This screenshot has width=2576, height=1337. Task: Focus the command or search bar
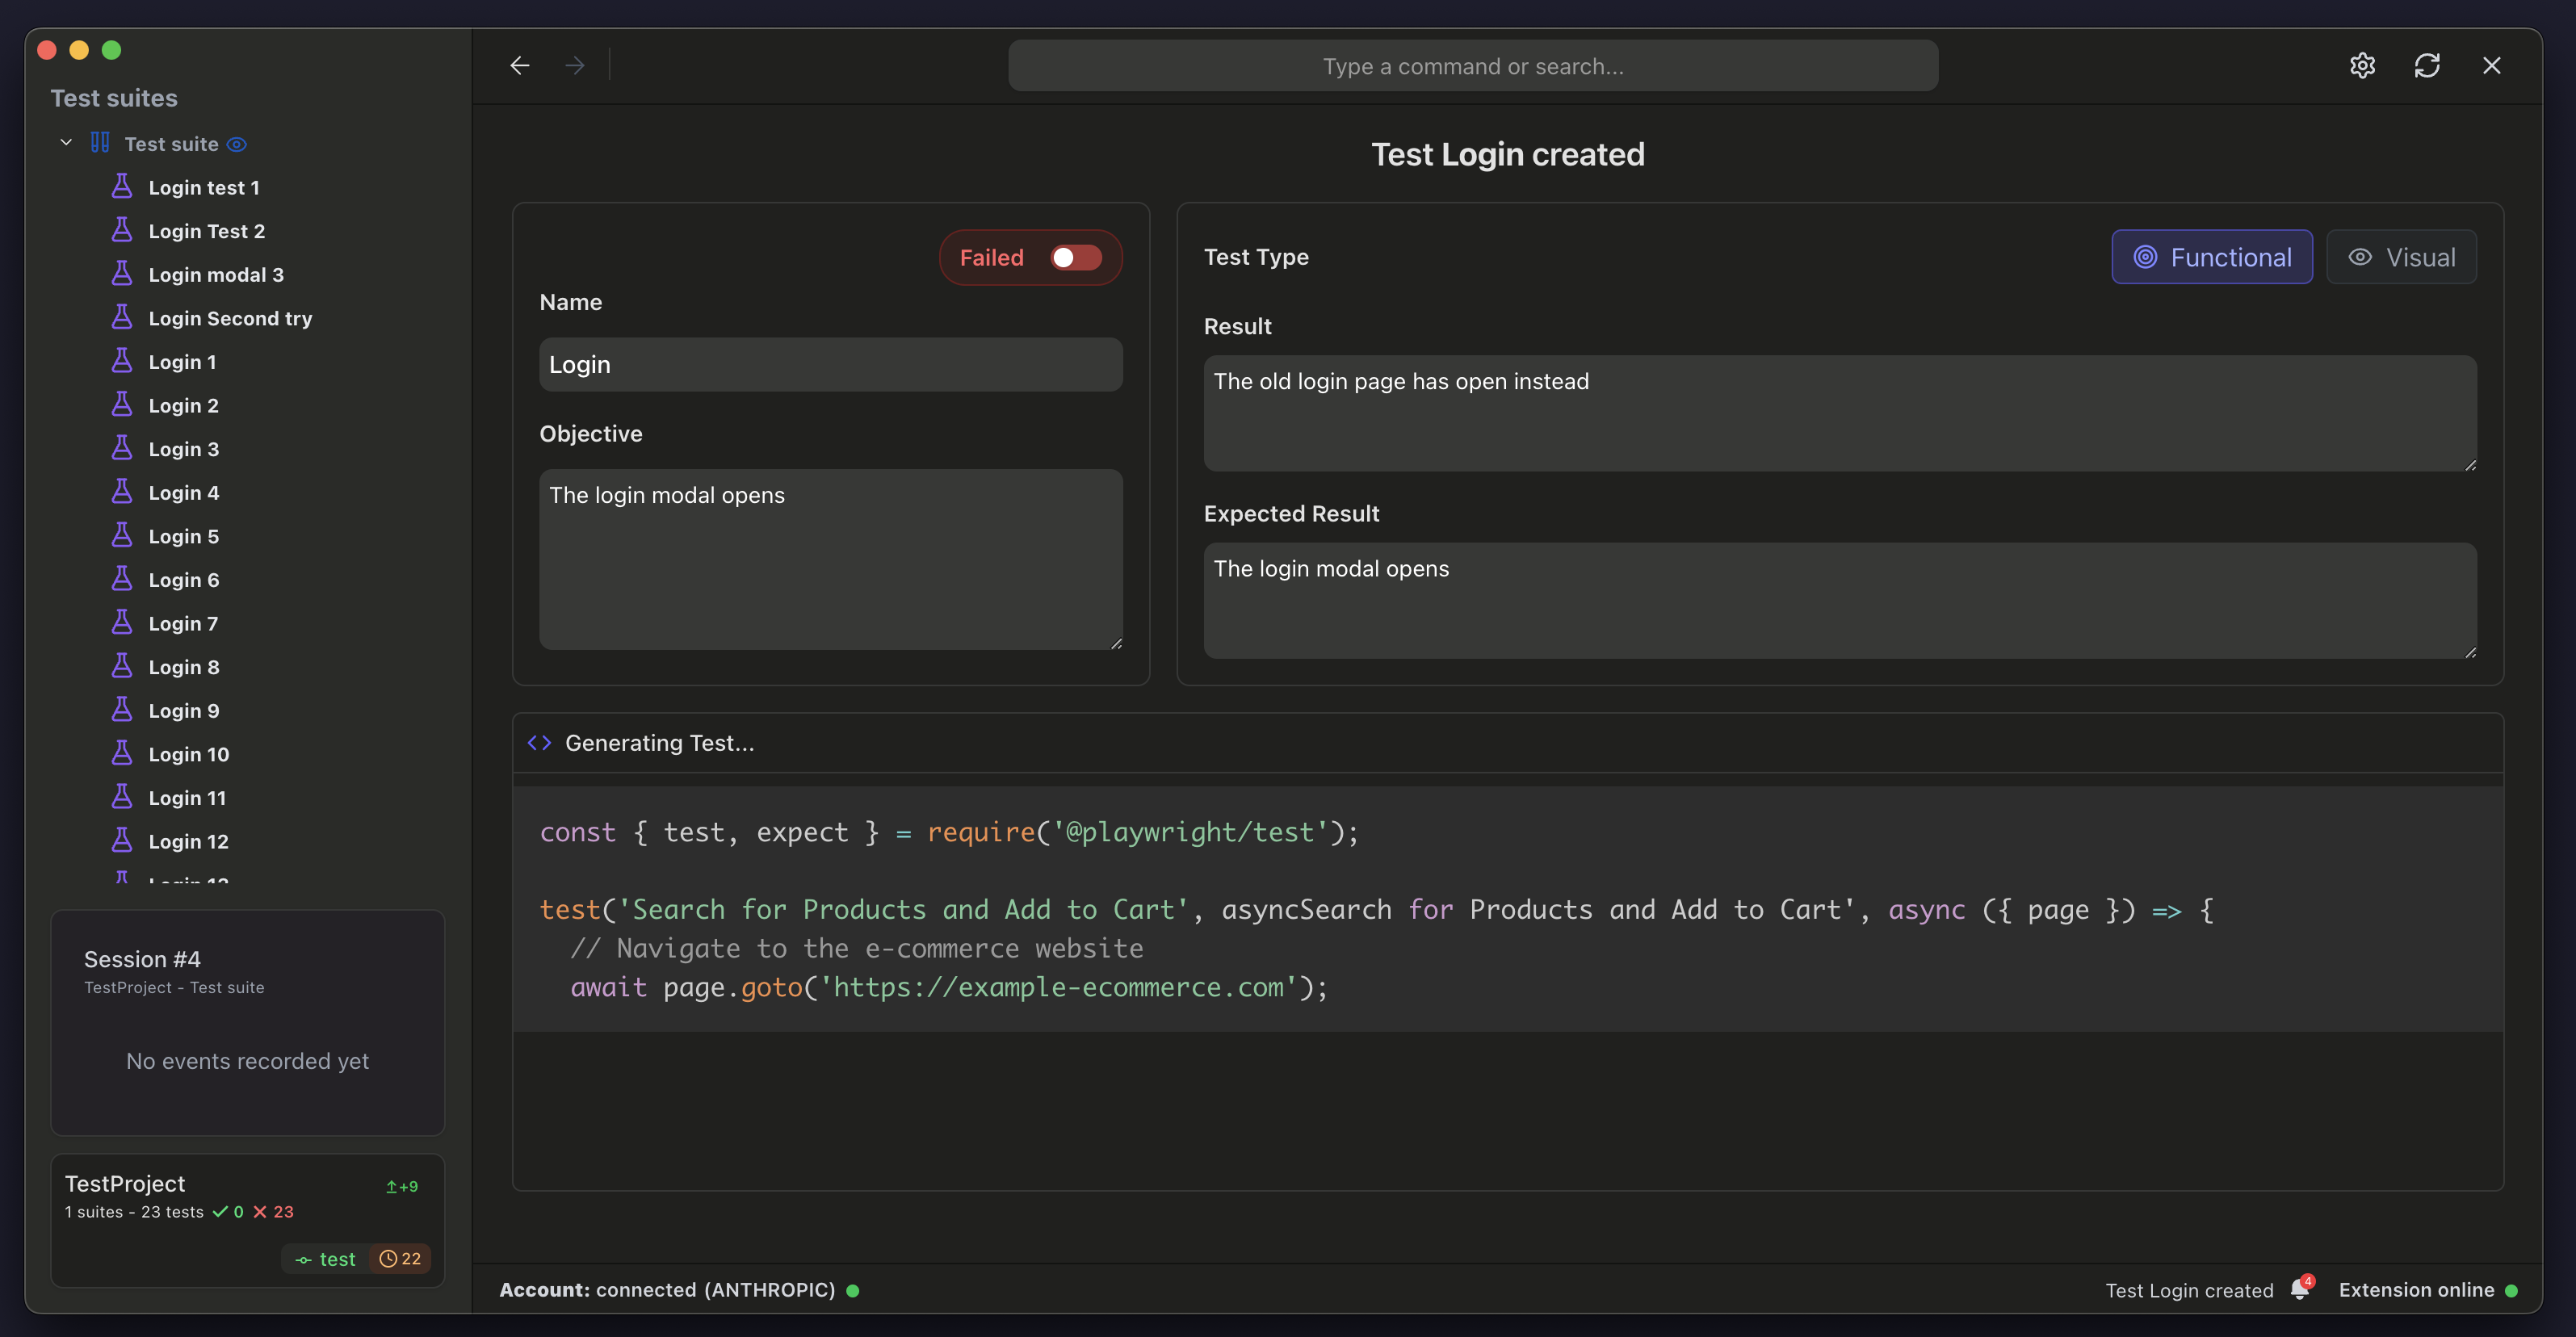click(x=1473, y=66)
